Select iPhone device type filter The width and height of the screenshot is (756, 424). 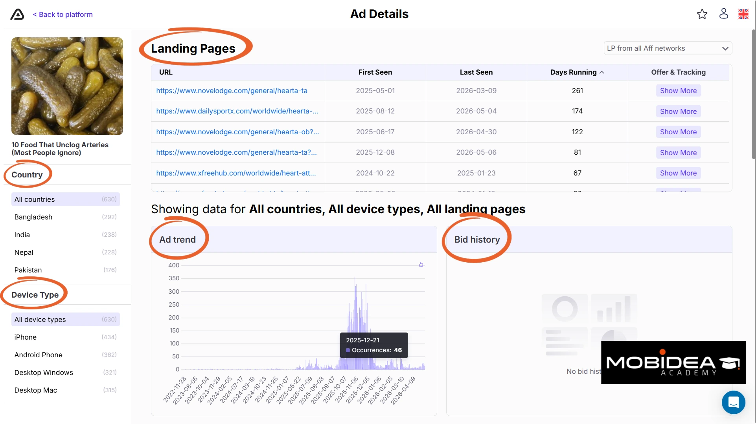click(66, 337)
